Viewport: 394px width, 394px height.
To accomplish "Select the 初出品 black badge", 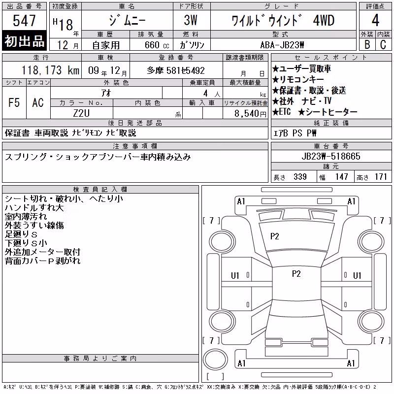I will pyautogui.click(x=24, y=41).
